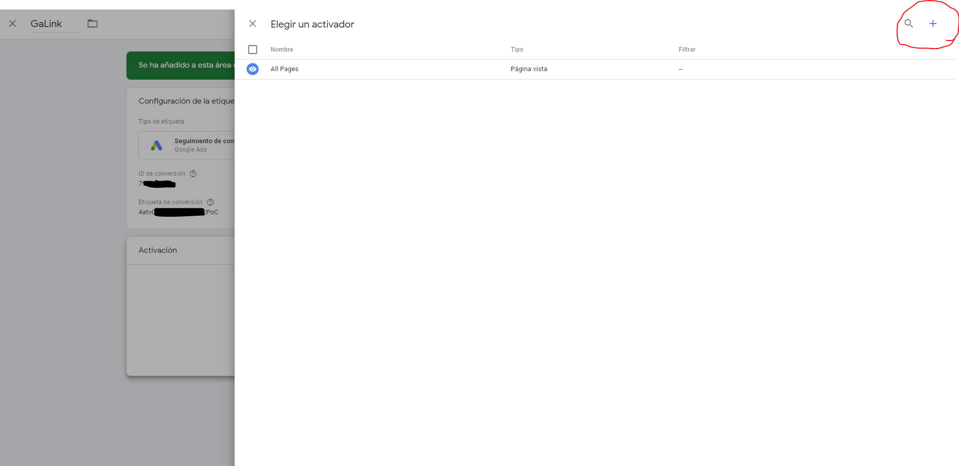Open the Activación section
This screenshot has width=959, height=466.
tap(158, 250)
